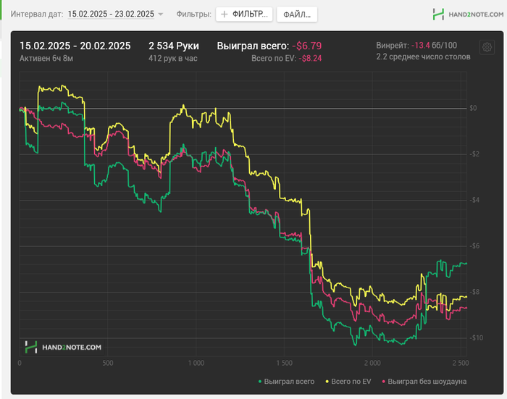Click the 'Интервал дат:' label
Image resolution: width=507 pixels, height=399 pixels.
(37, 14)
